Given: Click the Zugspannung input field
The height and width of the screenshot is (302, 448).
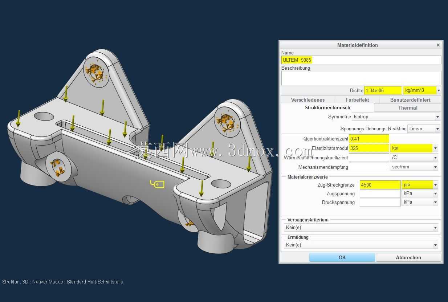Looking at the screenshot, I should click(x=380, y=193).
